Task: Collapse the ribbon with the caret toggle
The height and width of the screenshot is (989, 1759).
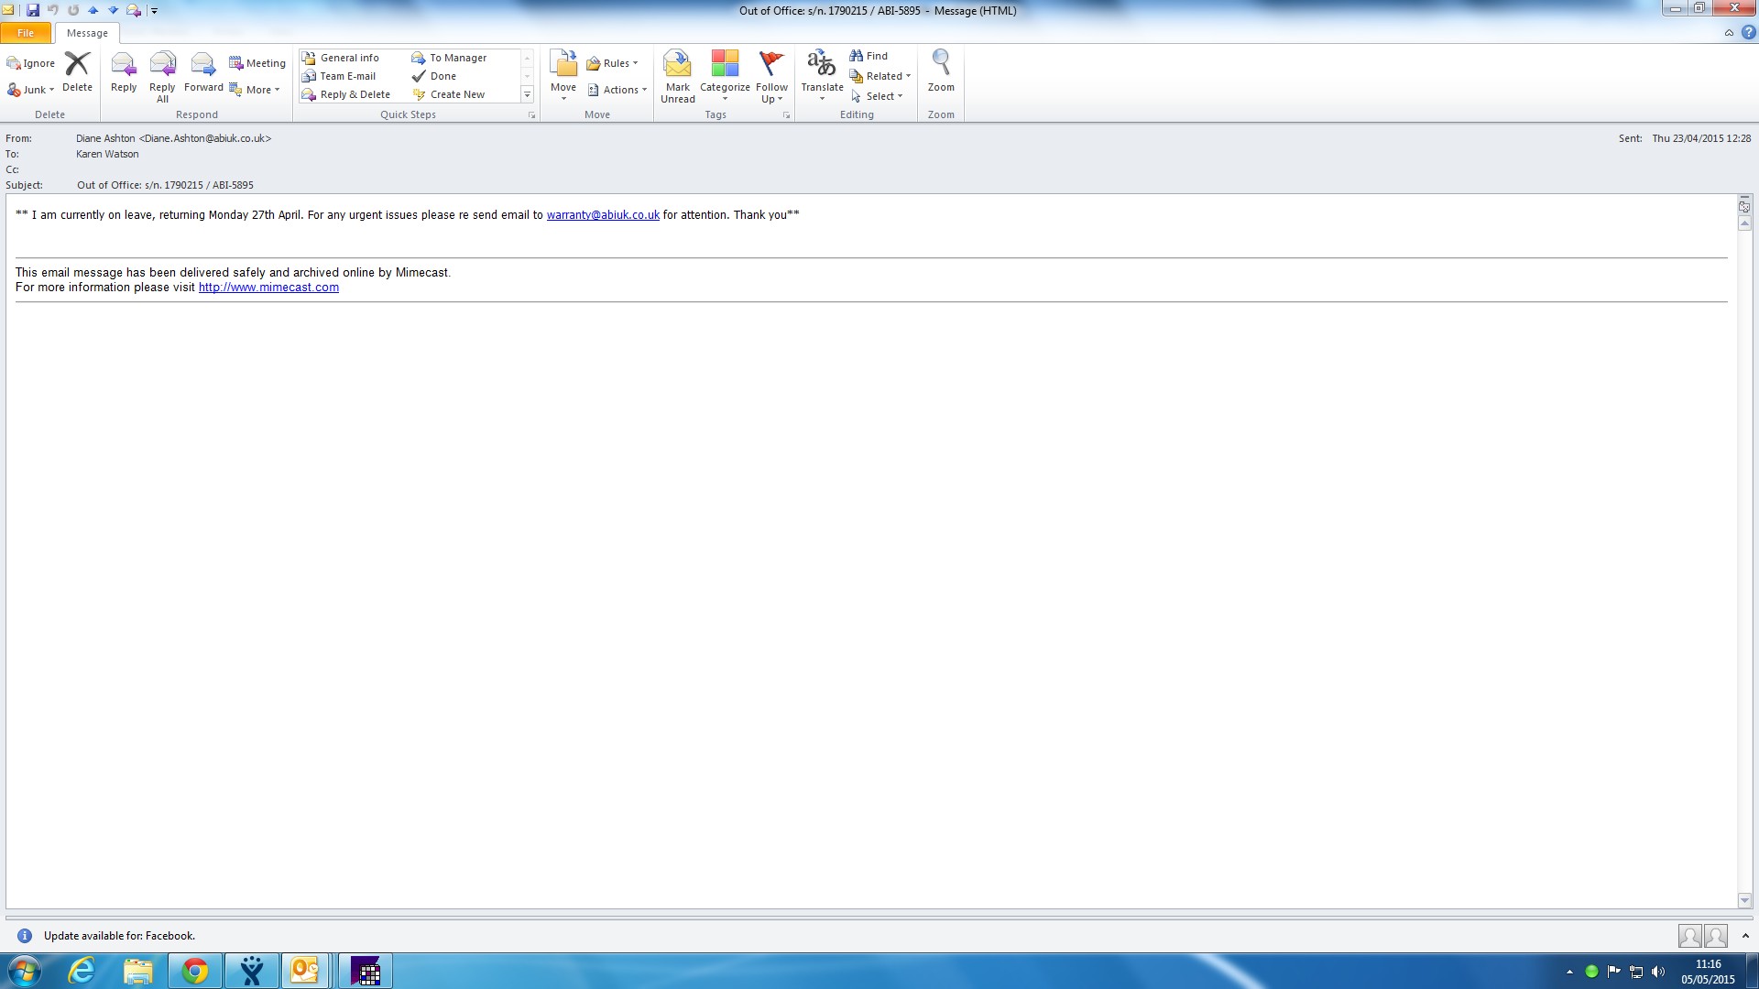Action: tap(1729, 33)
